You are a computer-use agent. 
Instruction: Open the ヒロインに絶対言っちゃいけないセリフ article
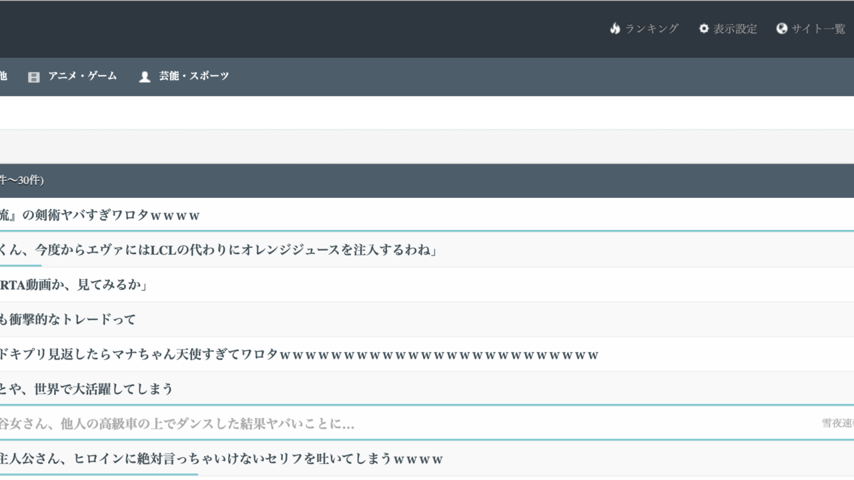[x=221, y=459]
